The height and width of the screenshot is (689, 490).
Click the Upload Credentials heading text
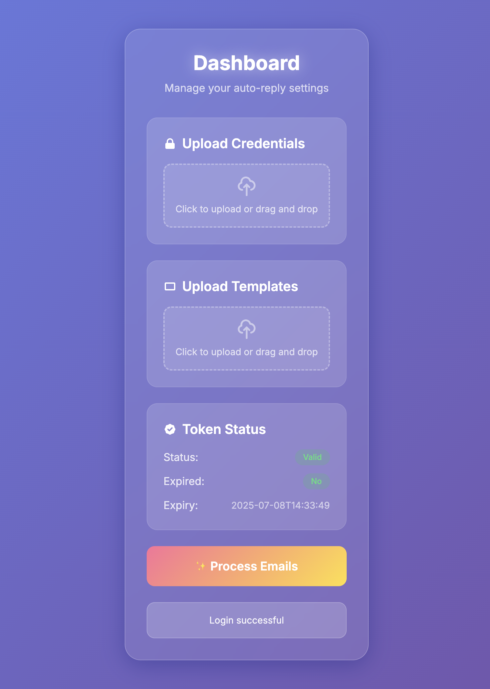[x=243, y=144]
